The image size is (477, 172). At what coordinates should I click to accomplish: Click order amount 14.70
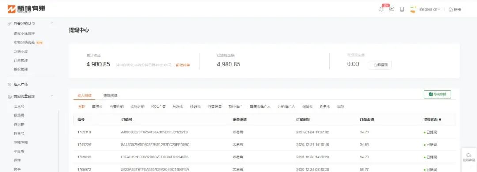tap(364, 132)
